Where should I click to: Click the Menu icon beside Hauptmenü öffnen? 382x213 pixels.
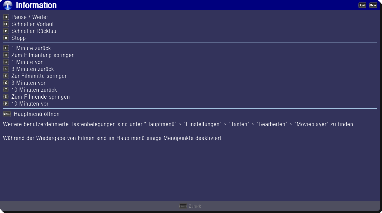pos(7,114)
